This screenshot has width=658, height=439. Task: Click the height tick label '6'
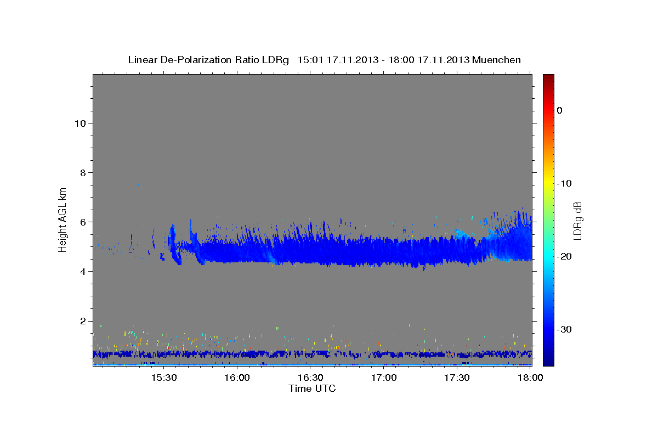(83, 222)
